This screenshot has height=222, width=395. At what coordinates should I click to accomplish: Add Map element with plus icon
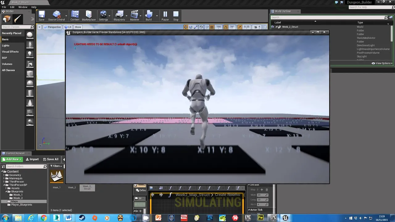262,190
